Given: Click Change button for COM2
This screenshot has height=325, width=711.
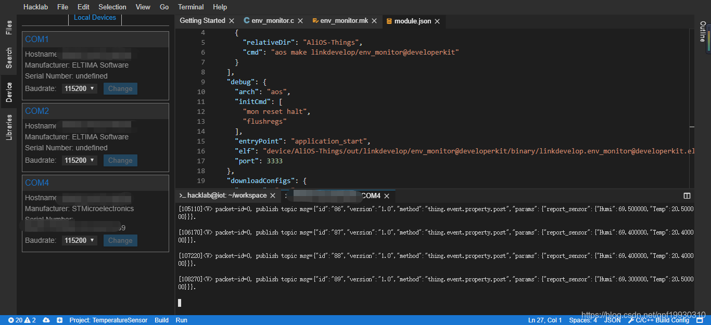Looking at the screenshot, I should tap(120, 161).
